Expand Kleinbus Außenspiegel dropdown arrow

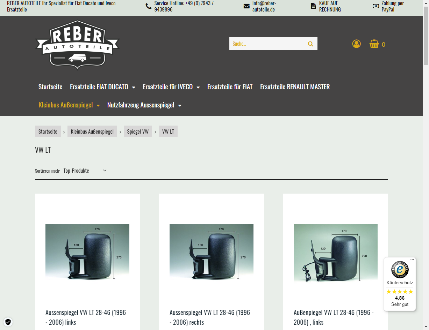[98, 106]
